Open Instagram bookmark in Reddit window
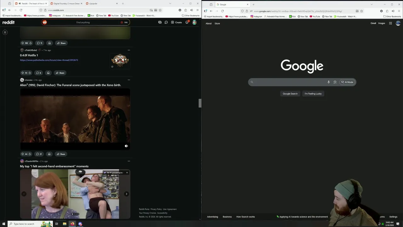This screenshot has height=227, width=403. [55, 15]
